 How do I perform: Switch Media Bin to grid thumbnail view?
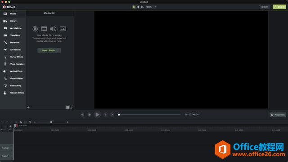click(67, 107)
